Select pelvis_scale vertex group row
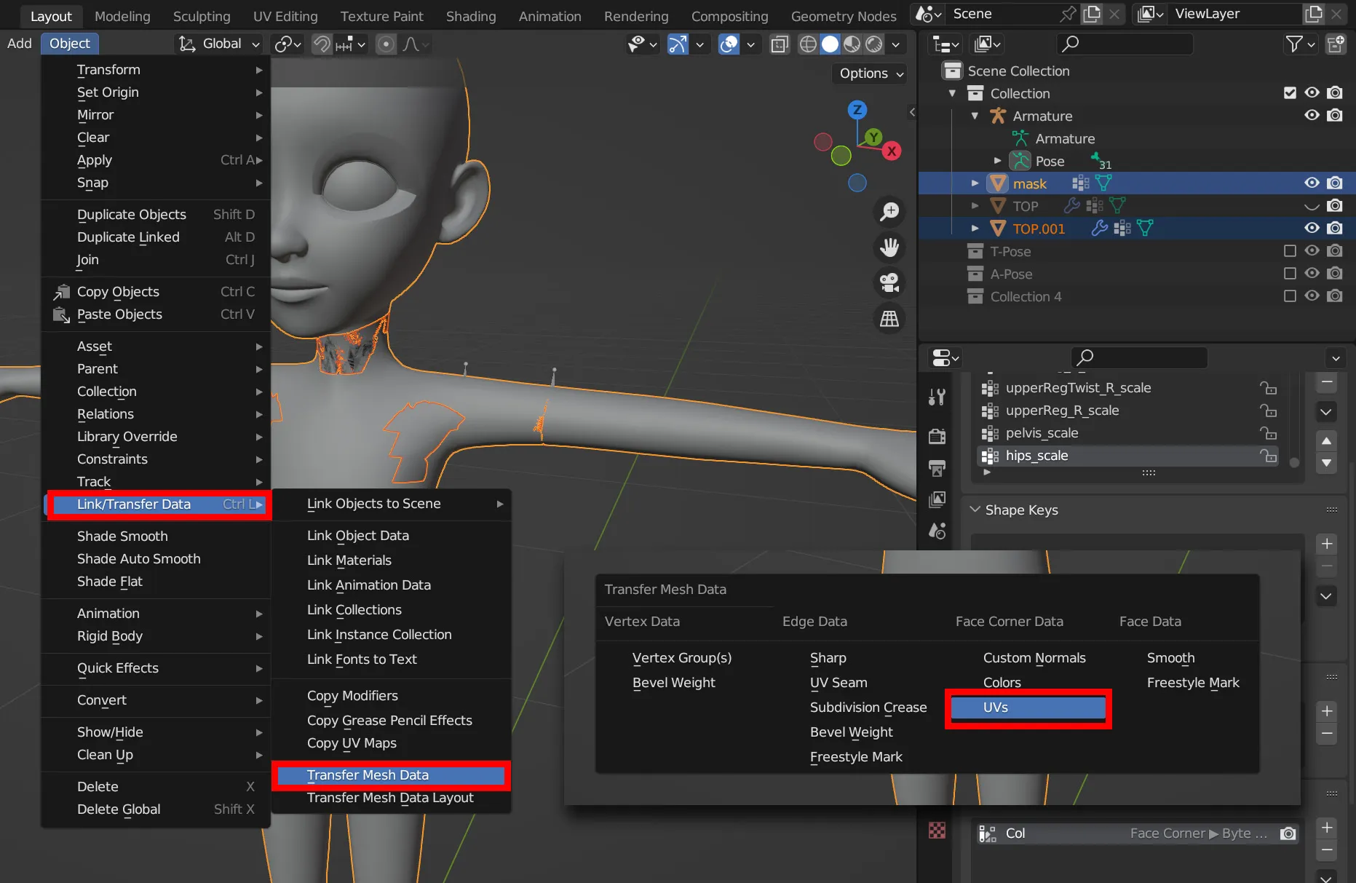The image size is (1356, 883). (x=1127, y=433)
